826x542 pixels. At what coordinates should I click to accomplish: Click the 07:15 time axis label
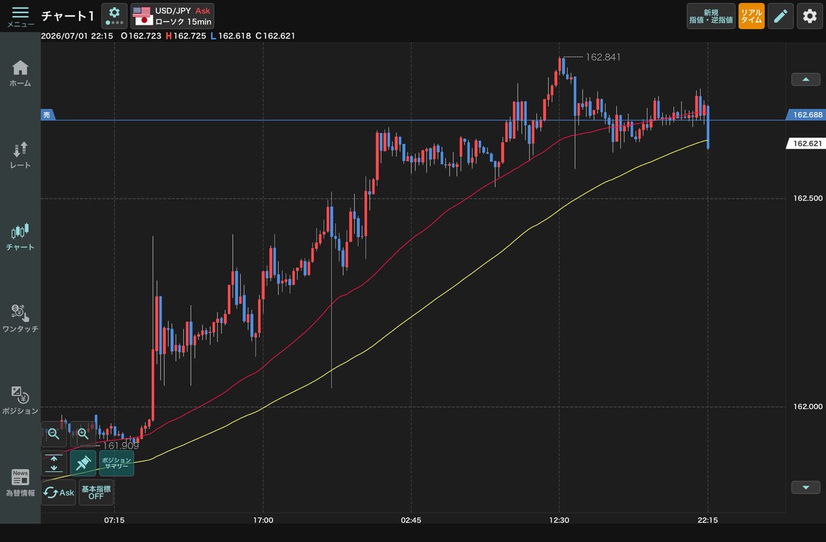pos(114,521)
